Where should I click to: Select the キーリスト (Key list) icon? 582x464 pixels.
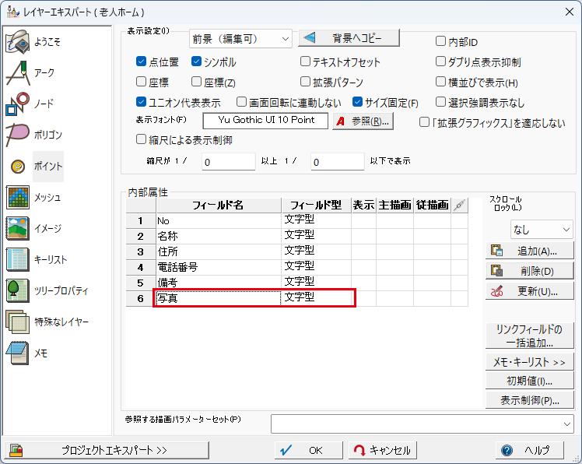pyautogui.click(x=18, y=259)
